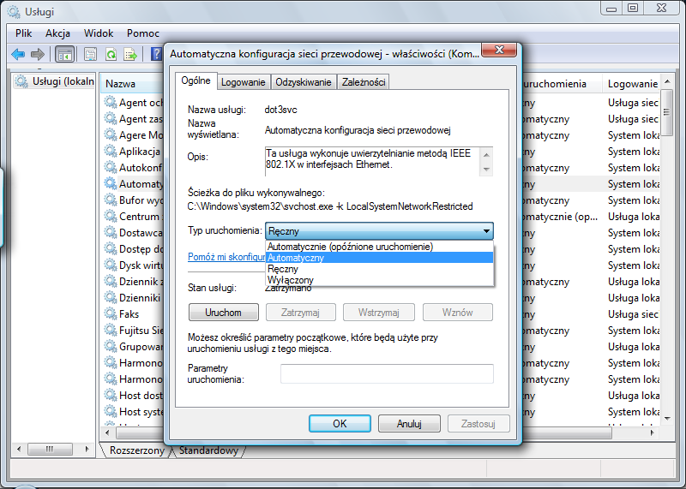Open the Akcja menu
The image size is (686, 489).
point(57,33)
